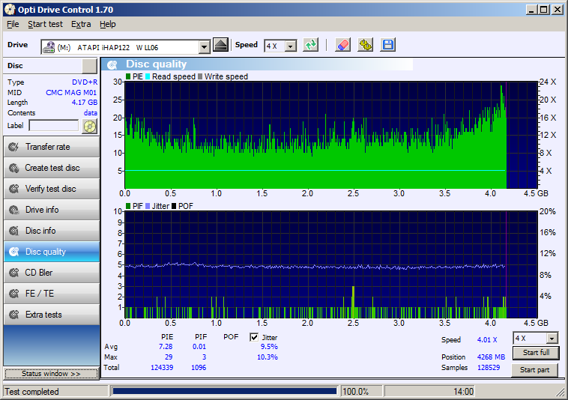The height and width of the screenshot is (400, 568).
Task: Open the Create test disc panel
Action: [52, 168]
